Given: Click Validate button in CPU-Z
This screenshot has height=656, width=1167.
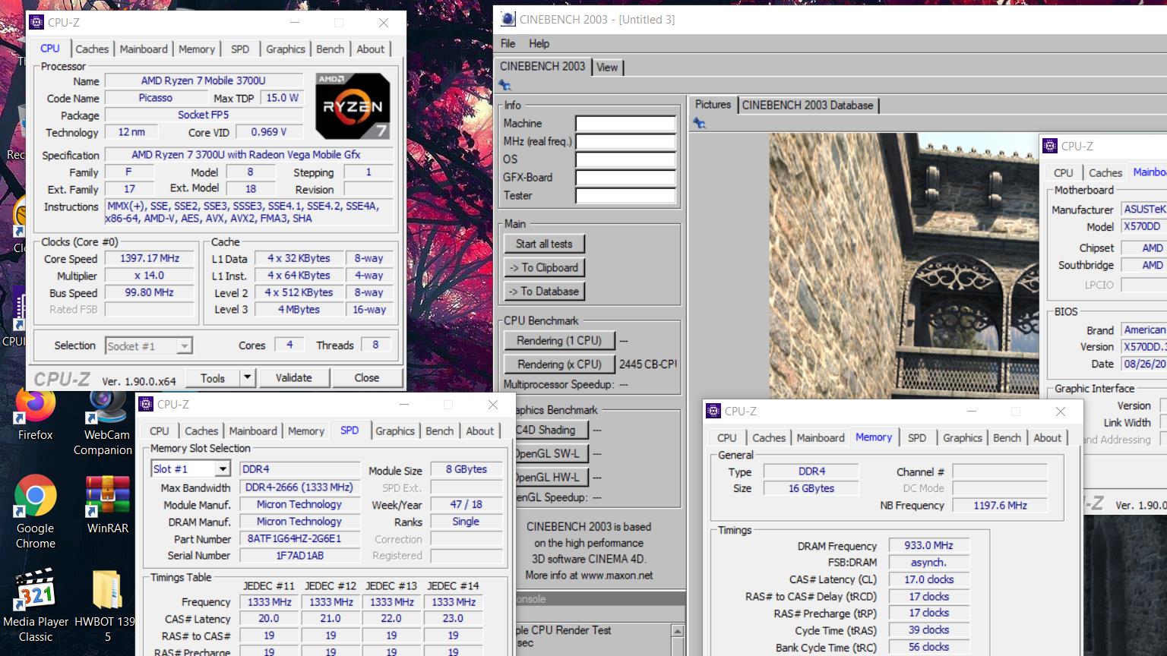Looking at the screenshot, I should tap(293, 377).
